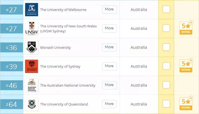199x114 pixels.
Task: Click the UNSW Sydney crest logo
Action: (x=31, y=28)
